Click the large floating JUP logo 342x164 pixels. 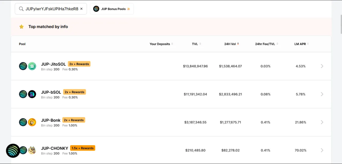click(x=13, y=151)
